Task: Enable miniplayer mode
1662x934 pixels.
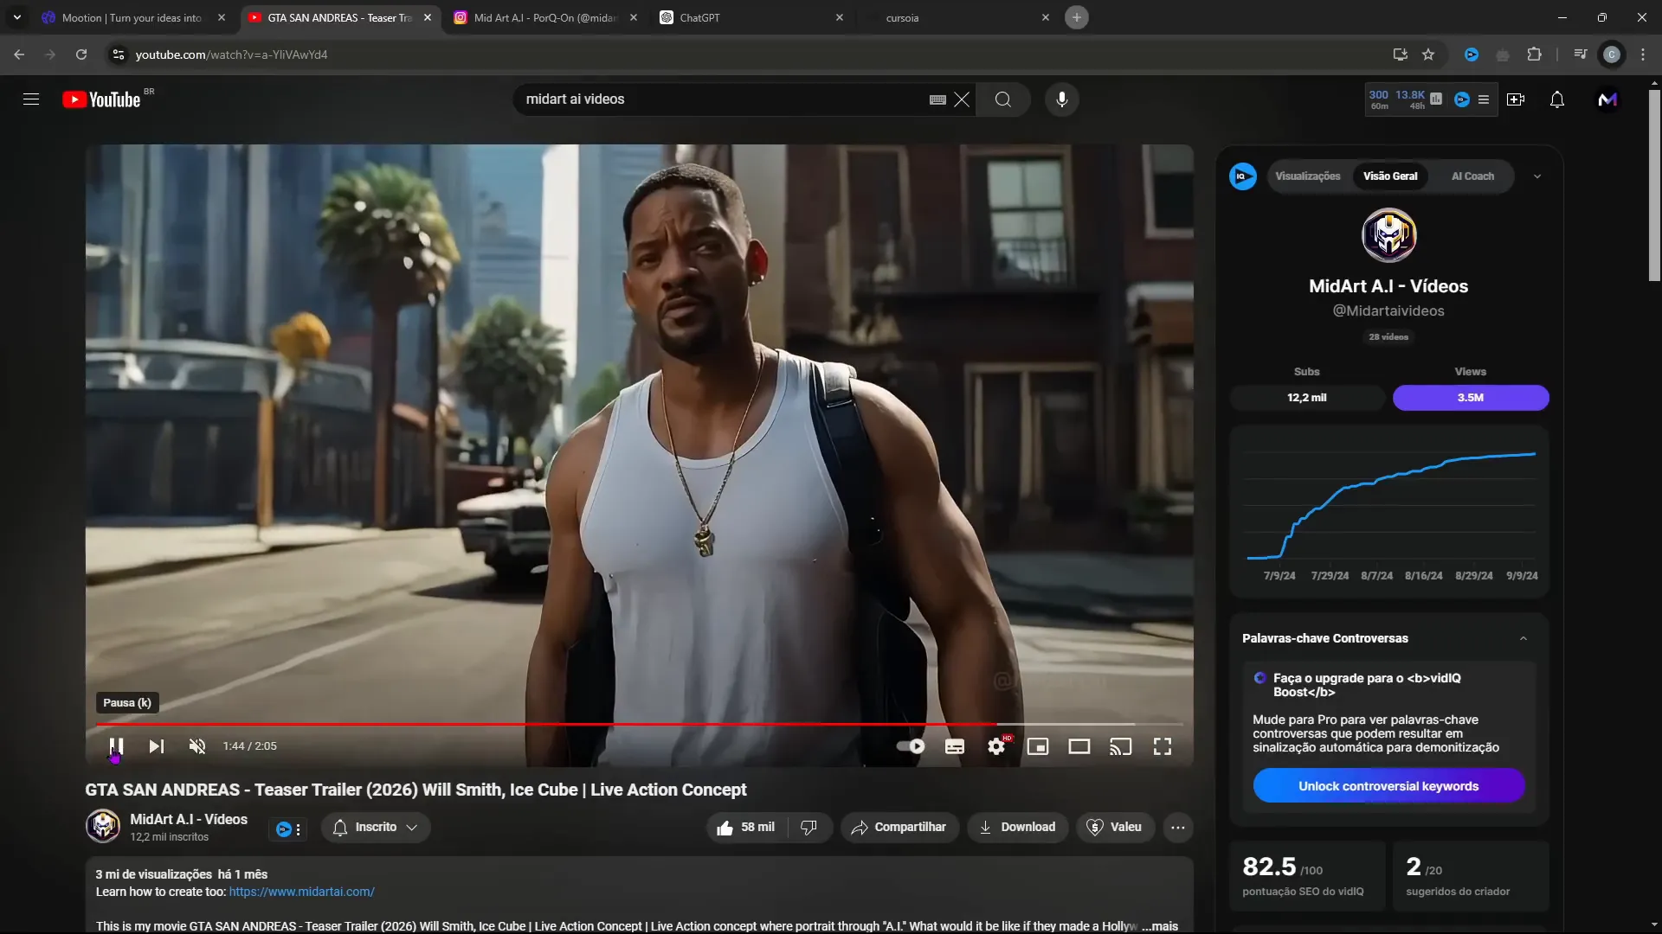Action: click(1038, 746)
